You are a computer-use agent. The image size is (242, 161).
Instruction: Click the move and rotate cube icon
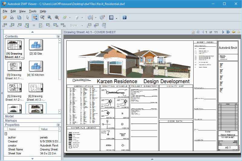coord(102,17)
